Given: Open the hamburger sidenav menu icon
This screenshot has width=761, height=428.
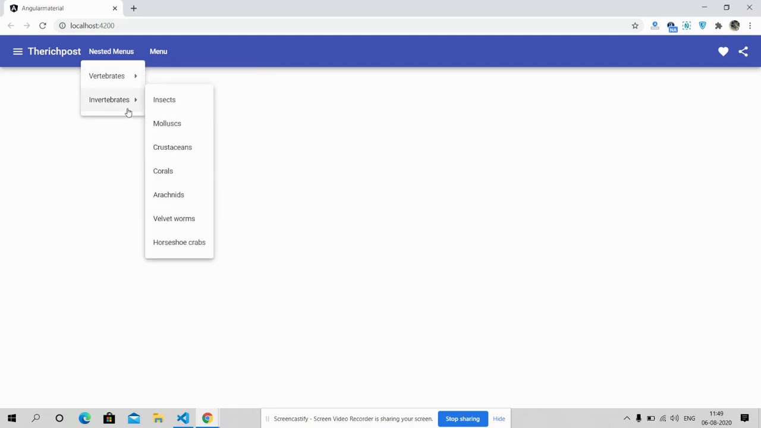Looking at the screenshot, I should [x=18, y=52].
